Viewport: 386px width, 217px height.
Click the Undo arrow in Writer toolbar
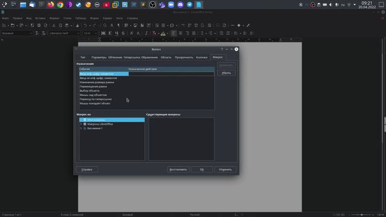click(x=85, y=25)
